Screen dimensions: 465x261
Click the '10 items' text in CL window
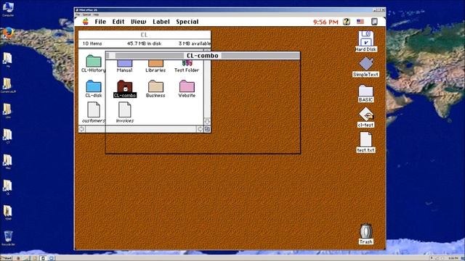pyautogui.click(x=92, y=43)
